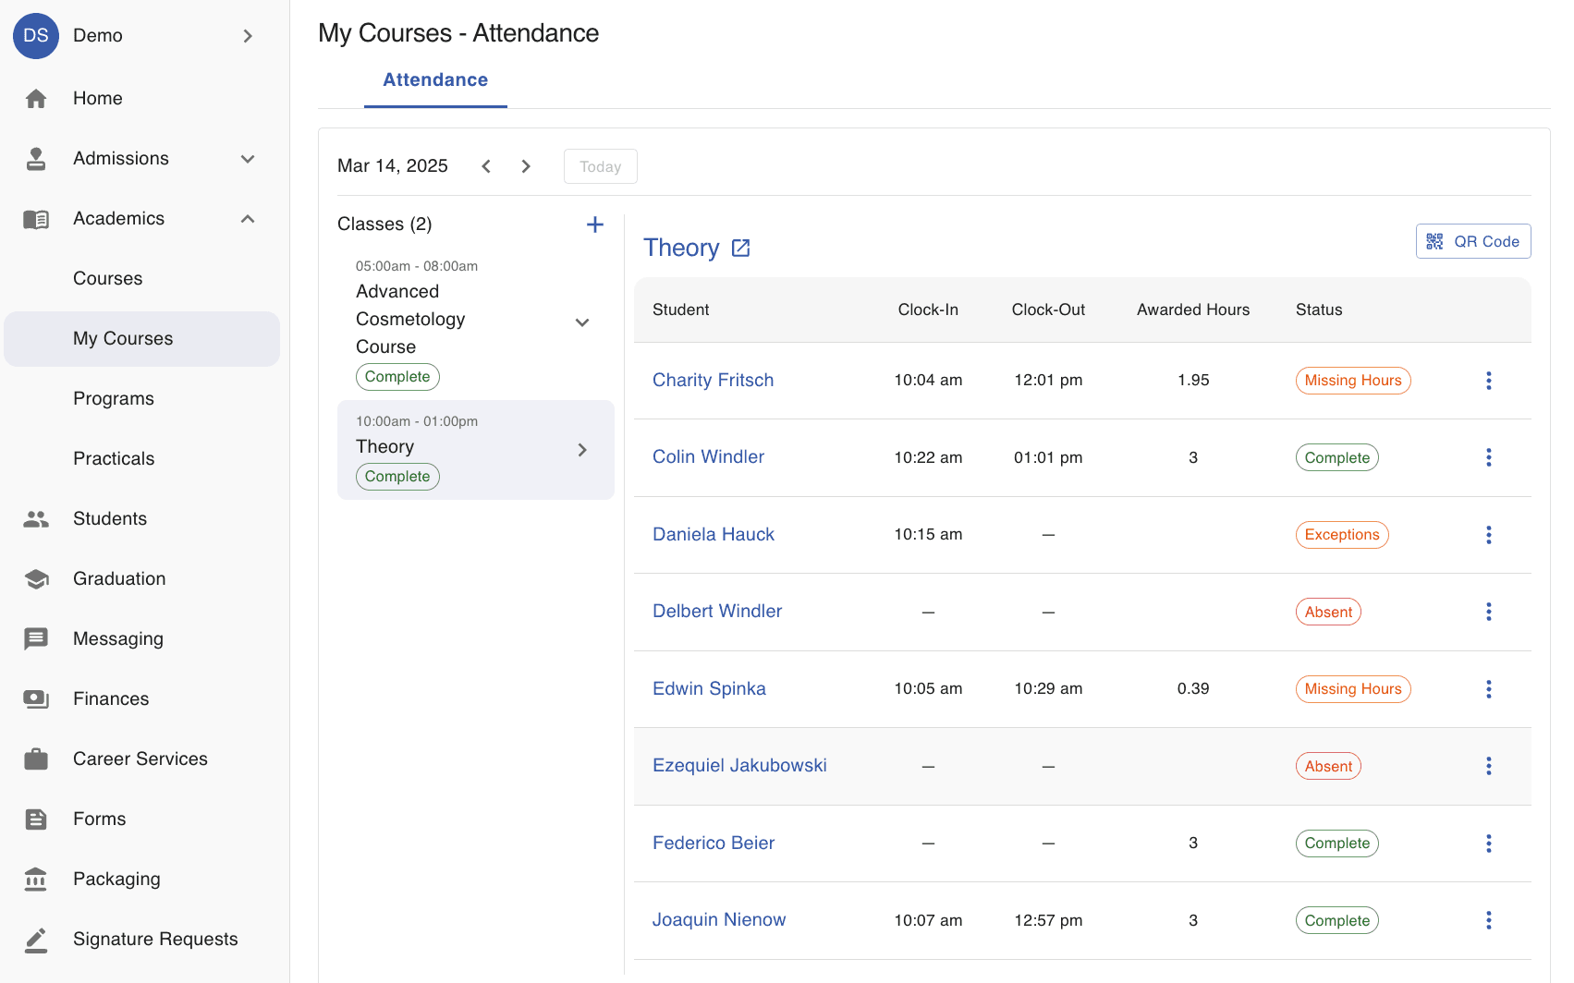Click the add class plus icon
The height and width of the screenshot is (983, 1574).
(595, 225)
